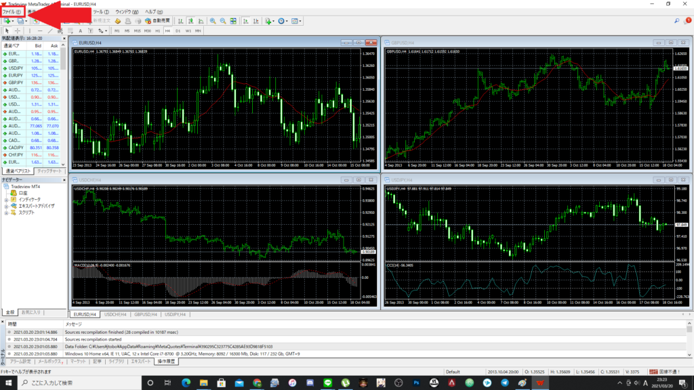This screenshot has height=390, width=694.
Task: Click the chart templates icon
Action: (x=295, y=21)
